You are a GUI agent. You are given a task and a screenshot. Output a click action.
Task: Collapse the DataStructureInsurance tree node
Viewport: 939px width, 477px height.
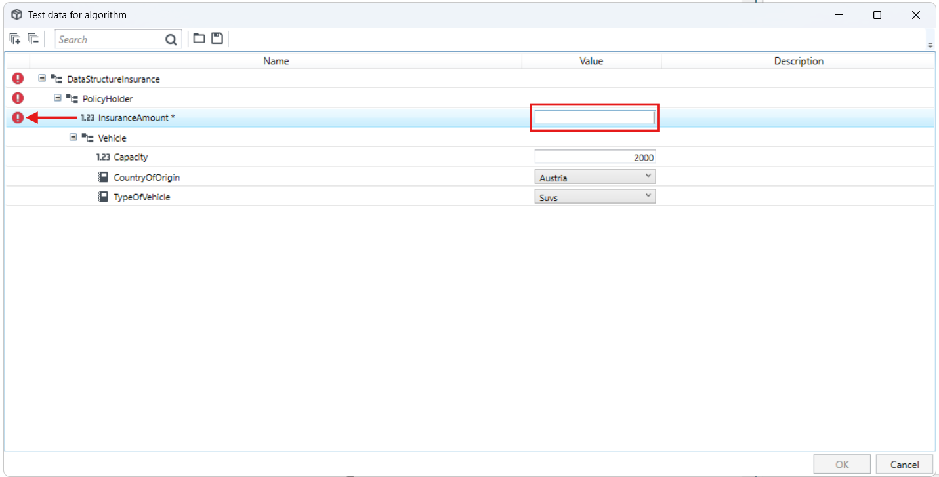pyautogui.click(x=42, y=78)
